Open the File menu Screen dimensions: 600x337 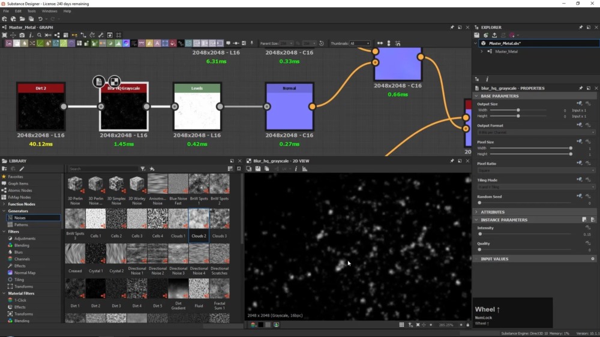[x=6, y=11]
